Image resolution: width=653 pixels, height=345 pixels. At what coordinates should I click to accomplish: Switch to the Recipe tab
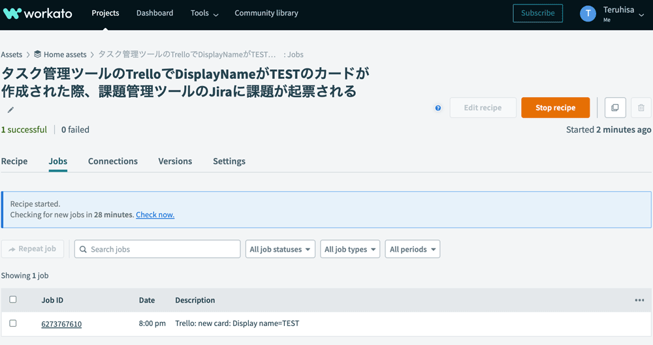point(14,161)
